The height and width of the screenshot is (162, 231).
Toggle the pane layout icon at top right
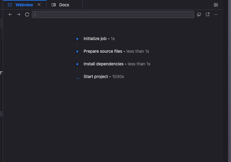coord(216,5)
